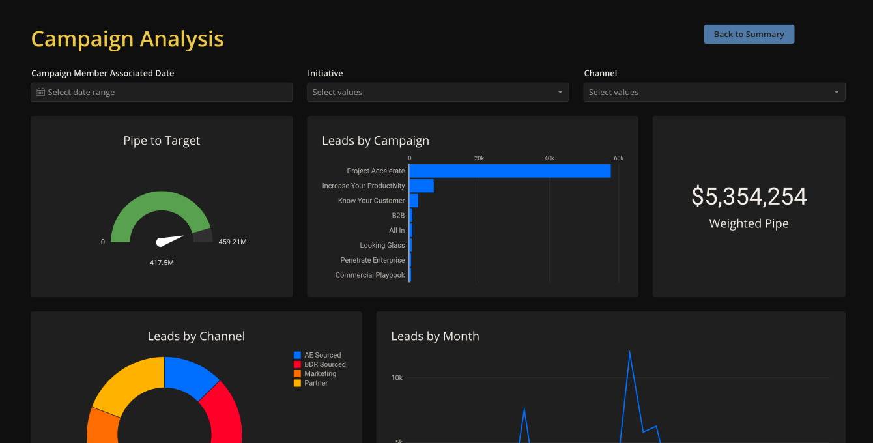The image size is (873, 443).
Task: Click the All In campaign label
Action: (397, 230)
